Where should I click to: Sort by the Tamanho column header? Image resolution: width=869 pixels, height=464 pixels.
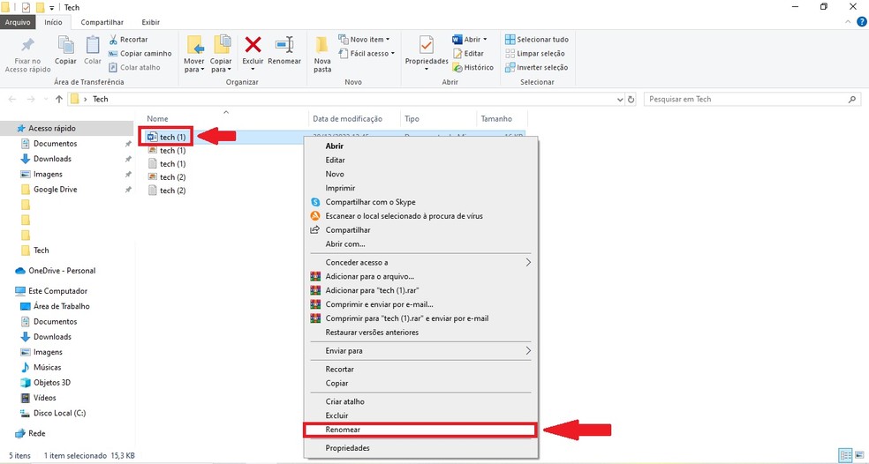[x=496, y=118]
